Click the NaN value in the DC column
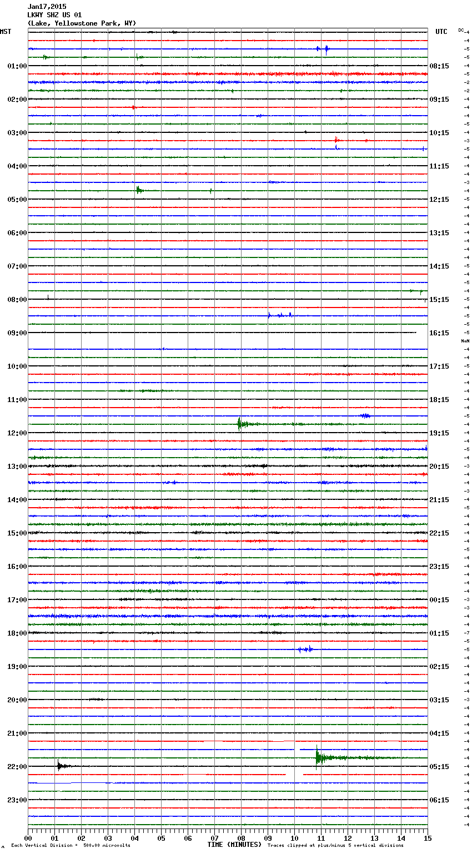 465,341
